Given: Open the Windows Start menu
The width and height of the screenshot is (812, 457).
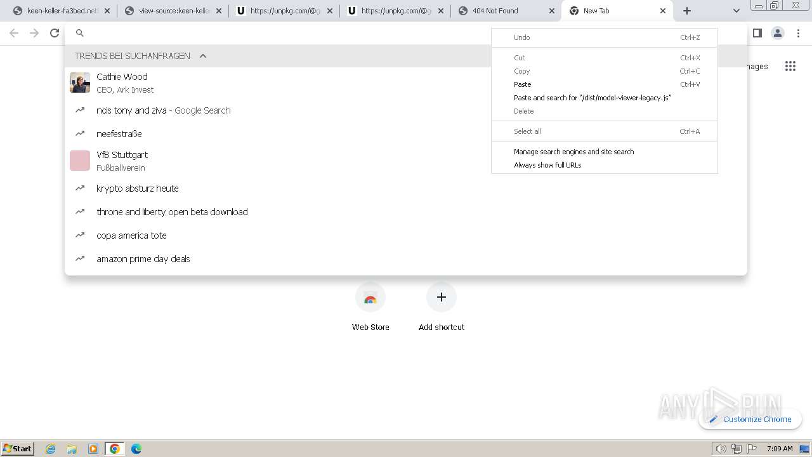Looking at the screenshot, I should (x=18, y=448).
